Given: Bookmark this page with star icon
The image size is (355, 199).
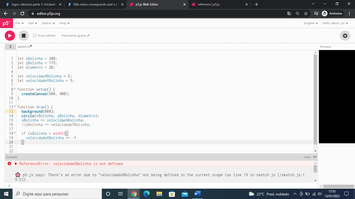Looking at the screenshot, I should pyautogui.click(x=306, y=13).
